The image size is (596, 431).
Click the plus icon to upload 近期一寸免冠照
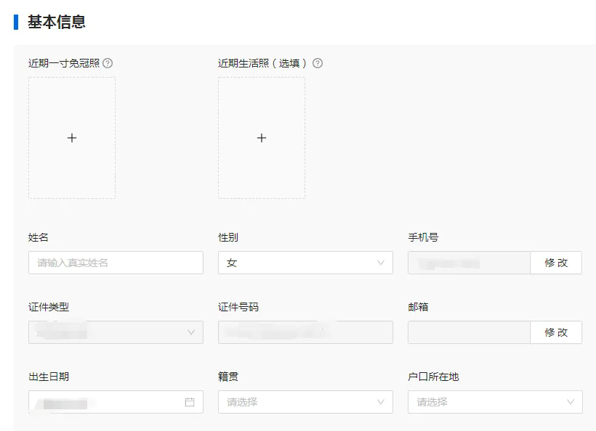(x=72, y=138)
